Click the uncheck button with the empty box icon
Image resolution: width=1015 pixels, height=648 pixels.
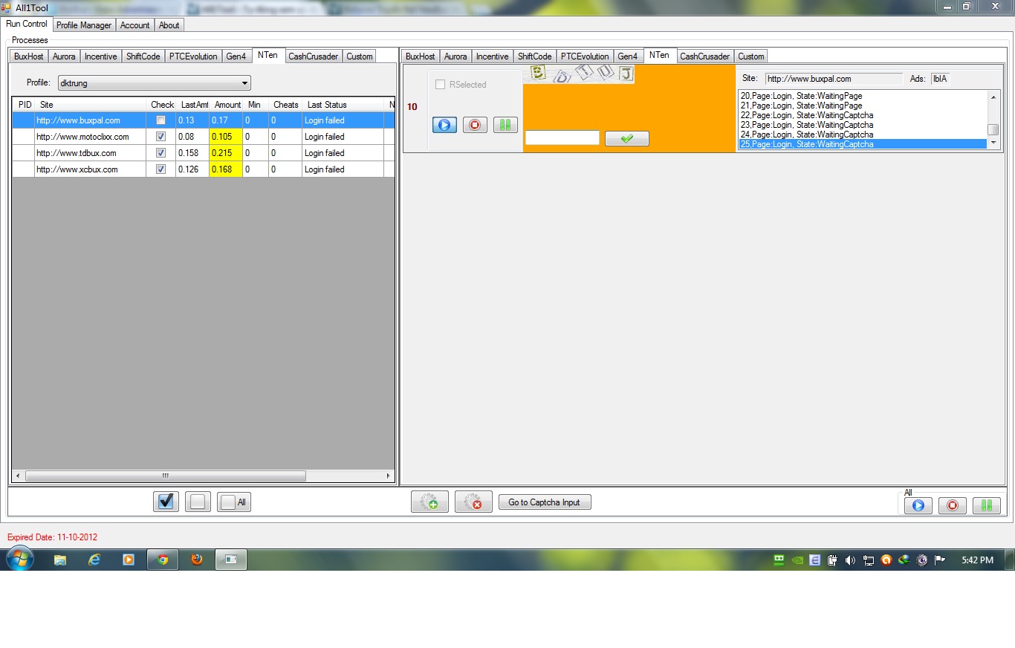coord(198,502)
